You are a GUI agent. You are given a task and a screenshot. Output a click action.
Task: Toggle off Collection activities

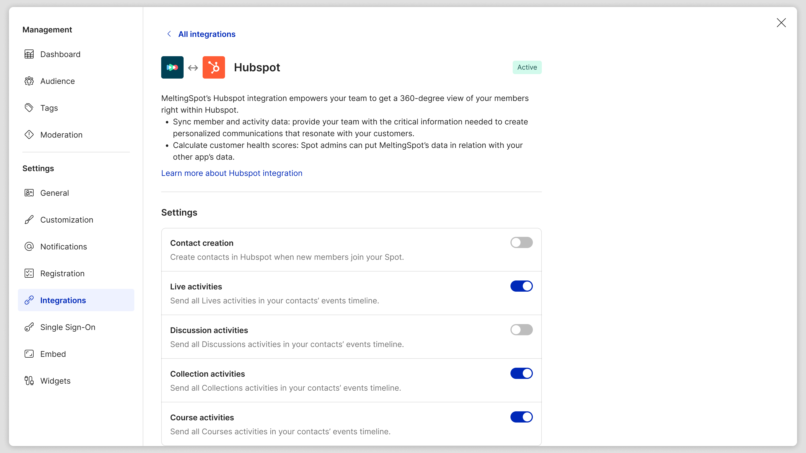coord(521,373)
